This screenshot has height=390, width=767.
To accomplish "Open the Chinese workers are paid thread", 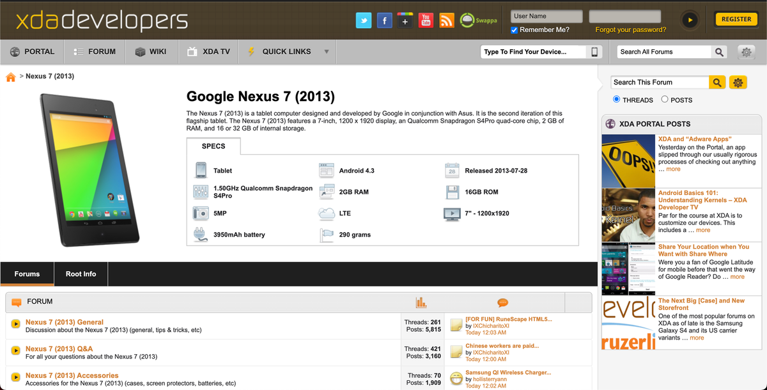I will (502, 346).
